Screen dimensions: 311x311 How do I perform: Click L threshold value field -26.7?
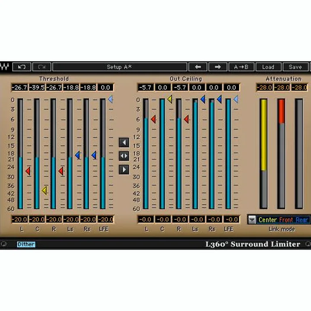pos(19,87)
